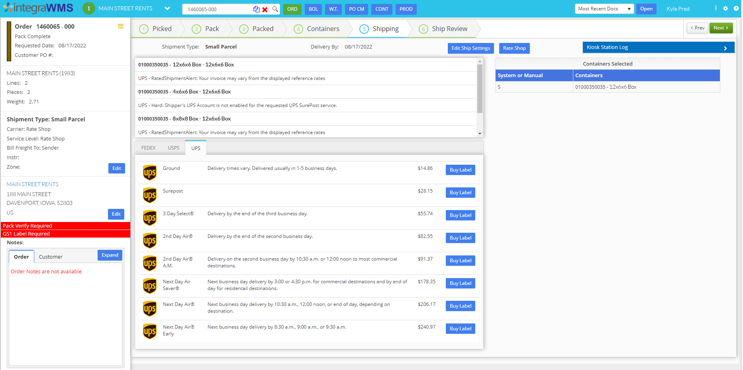Click the Rate Shop button
The height and width of the screenshot is (370, 743).
pos(514,48)
